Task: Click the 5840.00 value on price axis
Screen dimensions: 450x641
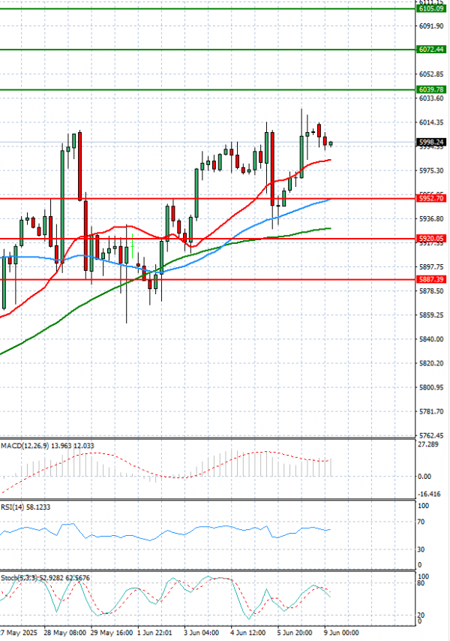Action: (x=430, y=339)
